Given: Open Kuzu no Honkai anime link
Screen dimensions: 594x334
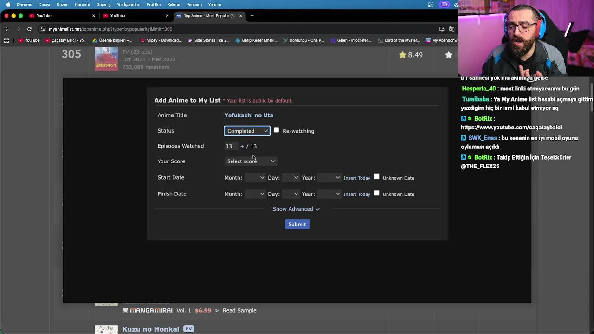Looking at the screenshot, I should pyautogui.click(x=151, y=329).
